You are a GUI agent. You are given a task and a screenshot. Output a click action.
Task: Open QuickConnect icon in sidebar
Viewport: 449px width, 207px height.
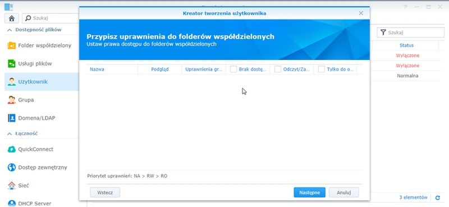(12, 149)
